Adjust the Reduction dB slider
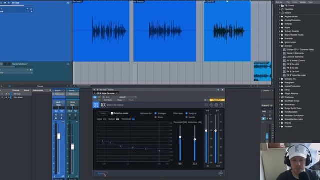This screenshot has width=320, height=180. (195, 139)
